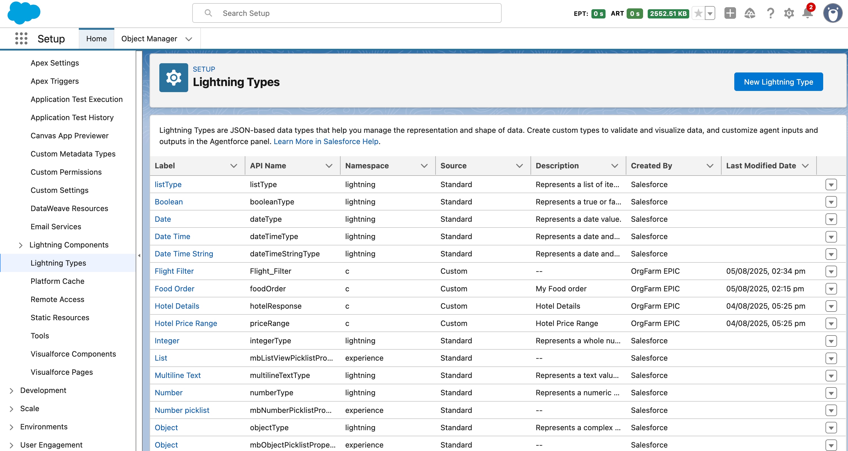Click the question mark Help icon
This screenshot has width=848, height=451.
(770, 13)
